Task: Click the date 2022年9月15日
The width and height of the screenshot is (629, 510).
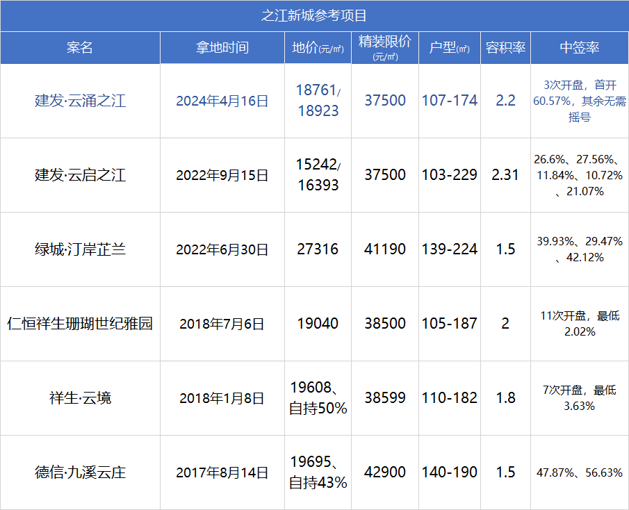Action: click(x=222, y=175)
